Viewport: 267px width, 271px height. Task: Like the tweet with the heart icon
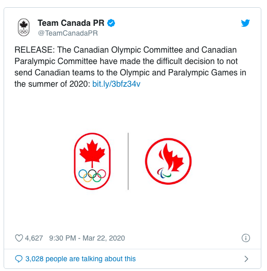[19, 238]
